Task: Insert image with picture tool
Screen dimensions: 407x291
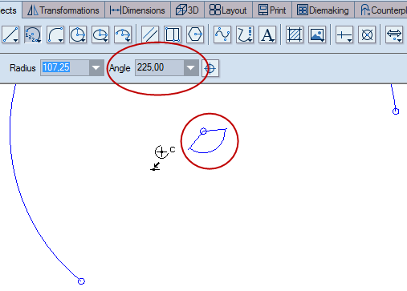Action: click(317, 34)
